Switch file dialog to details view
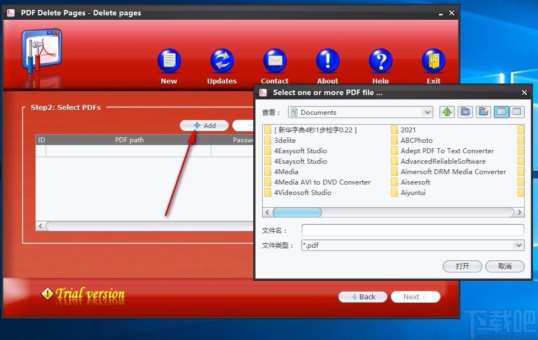The height and width of the screenshot is (340, 538). click(x=517, y=112)
